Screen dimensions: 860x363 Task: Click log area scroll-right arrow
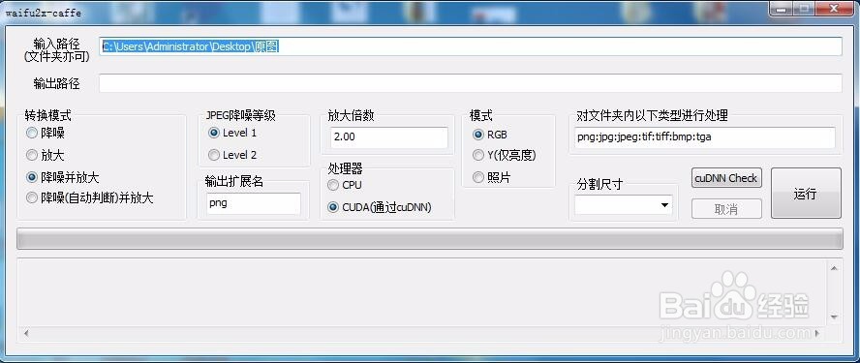pyautogui.click(x=816, y=333)
